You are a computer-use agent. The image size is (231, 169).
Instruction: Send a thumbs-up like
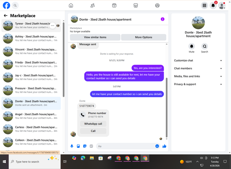164,146
